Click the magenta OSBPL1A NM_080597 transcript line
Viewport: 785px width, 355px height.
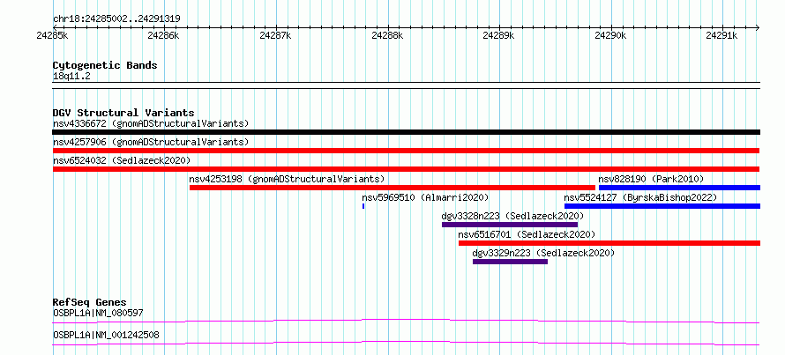coord(406,321)
